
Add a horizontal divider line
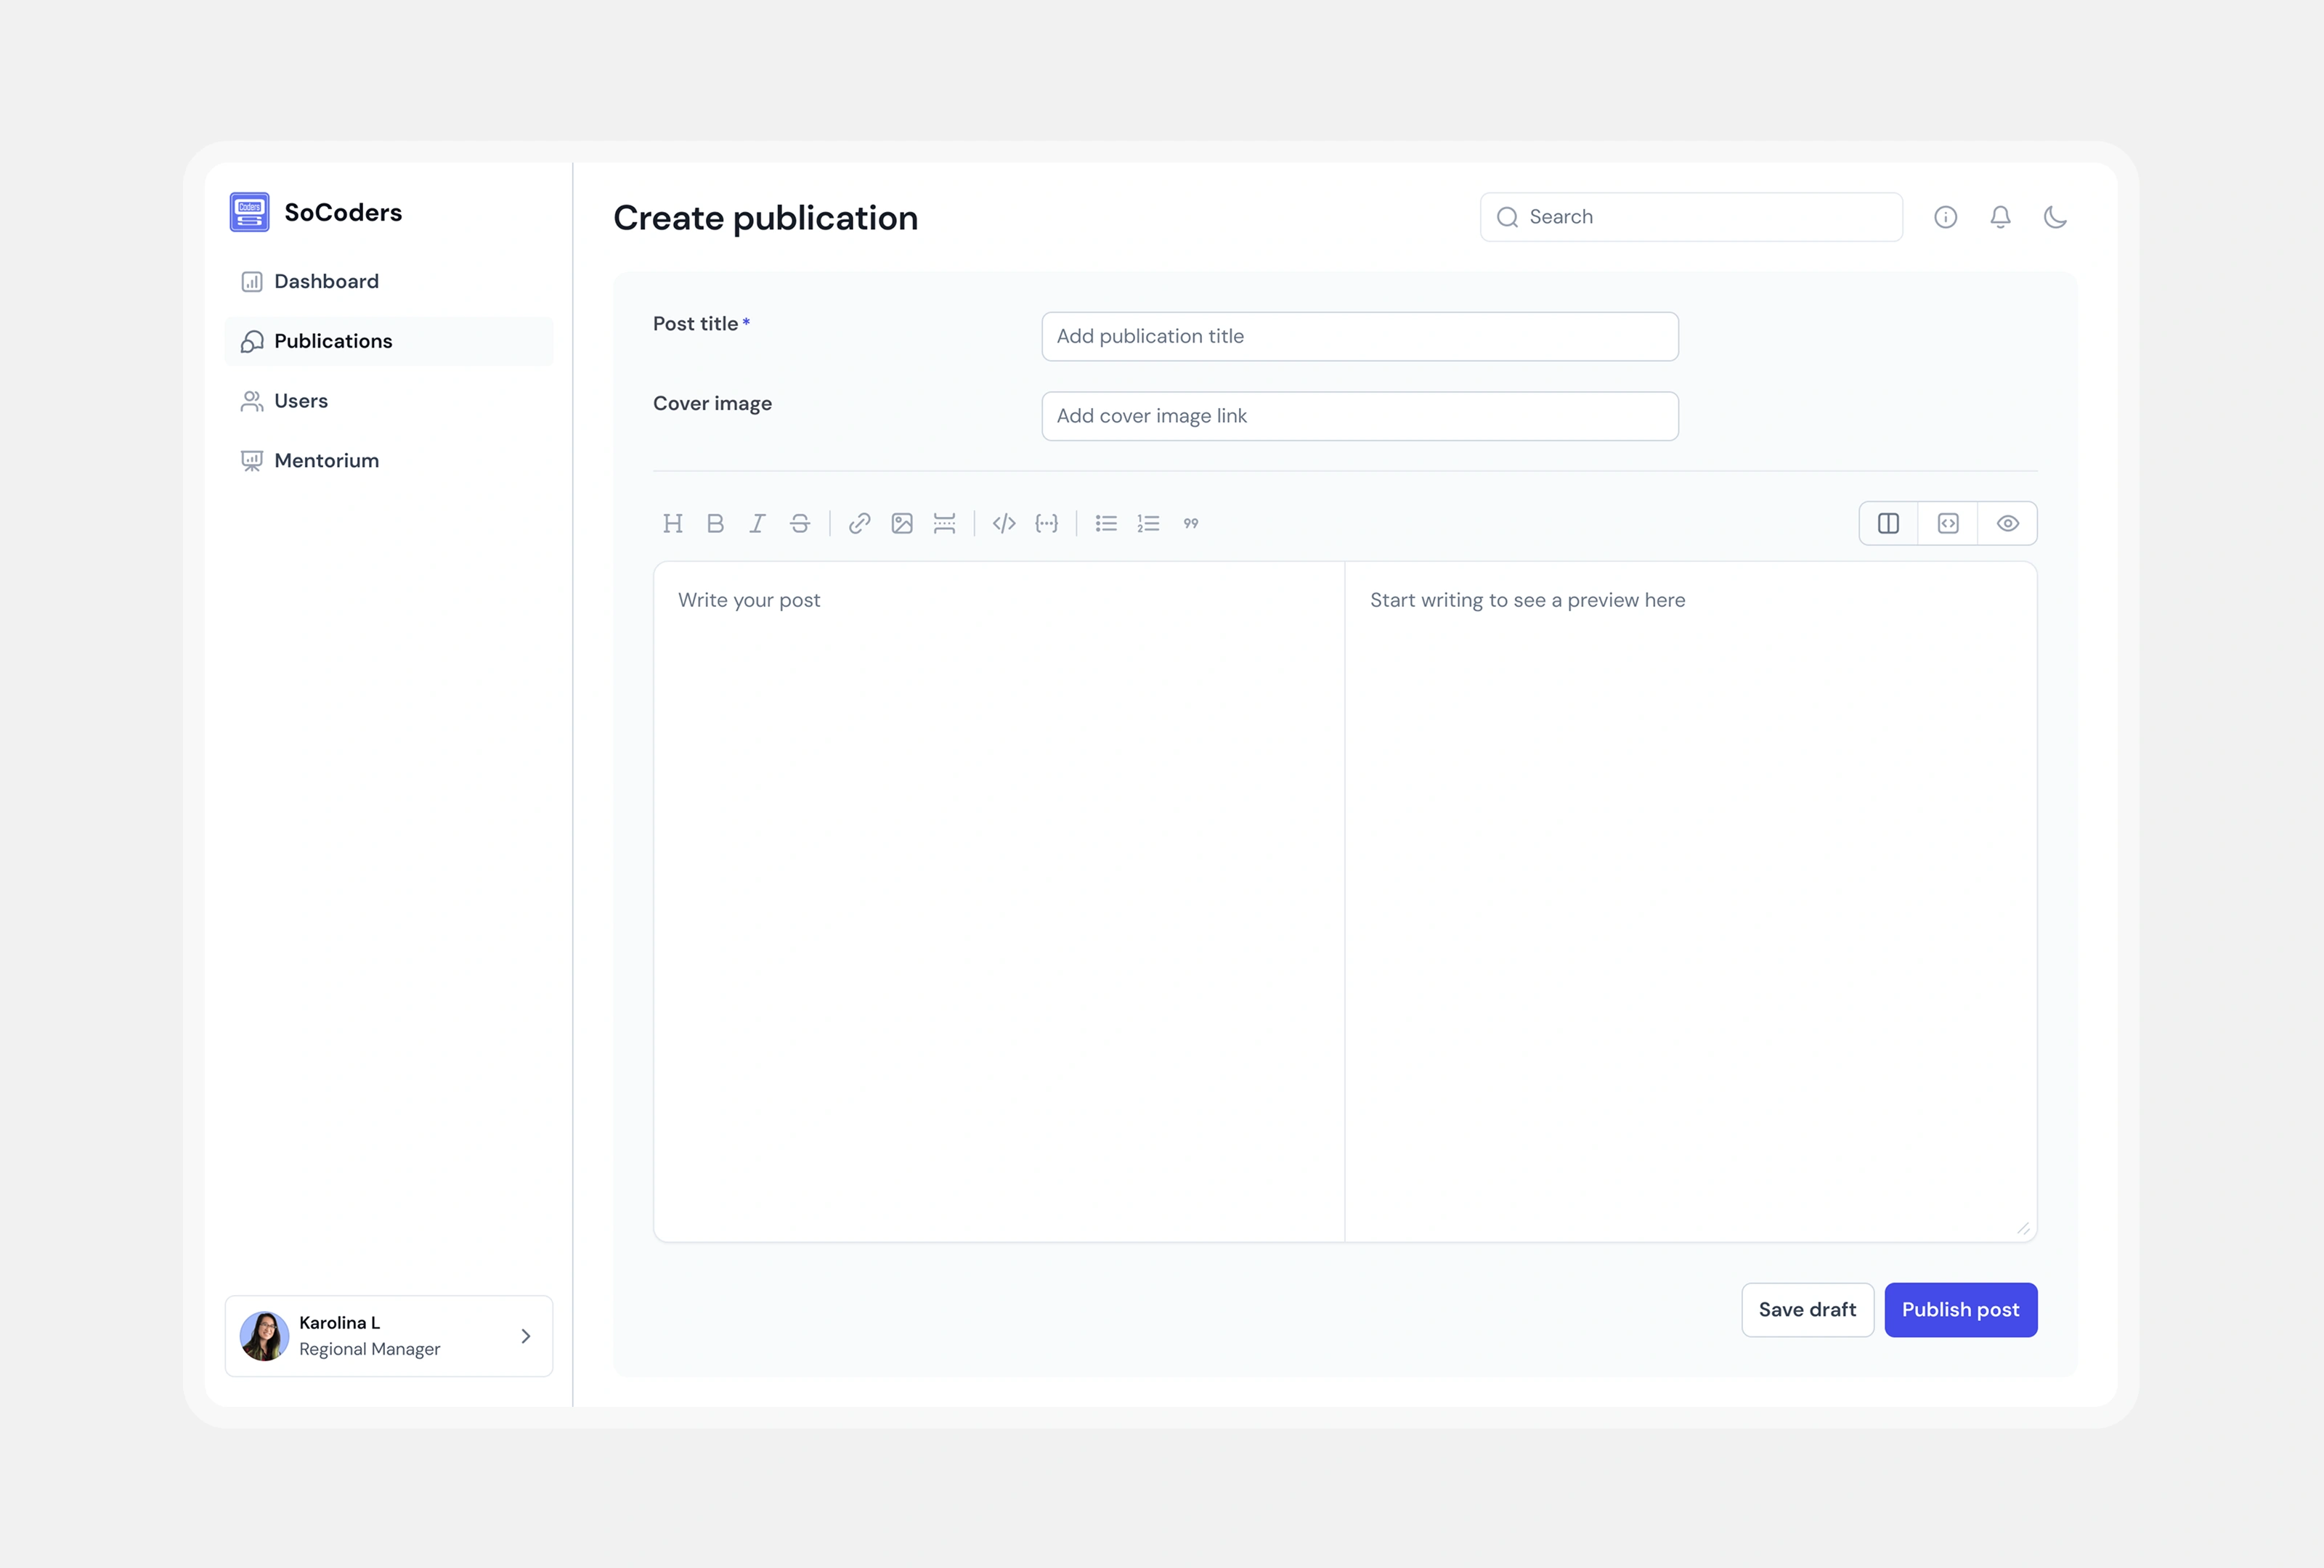click(x=944, y=523)
